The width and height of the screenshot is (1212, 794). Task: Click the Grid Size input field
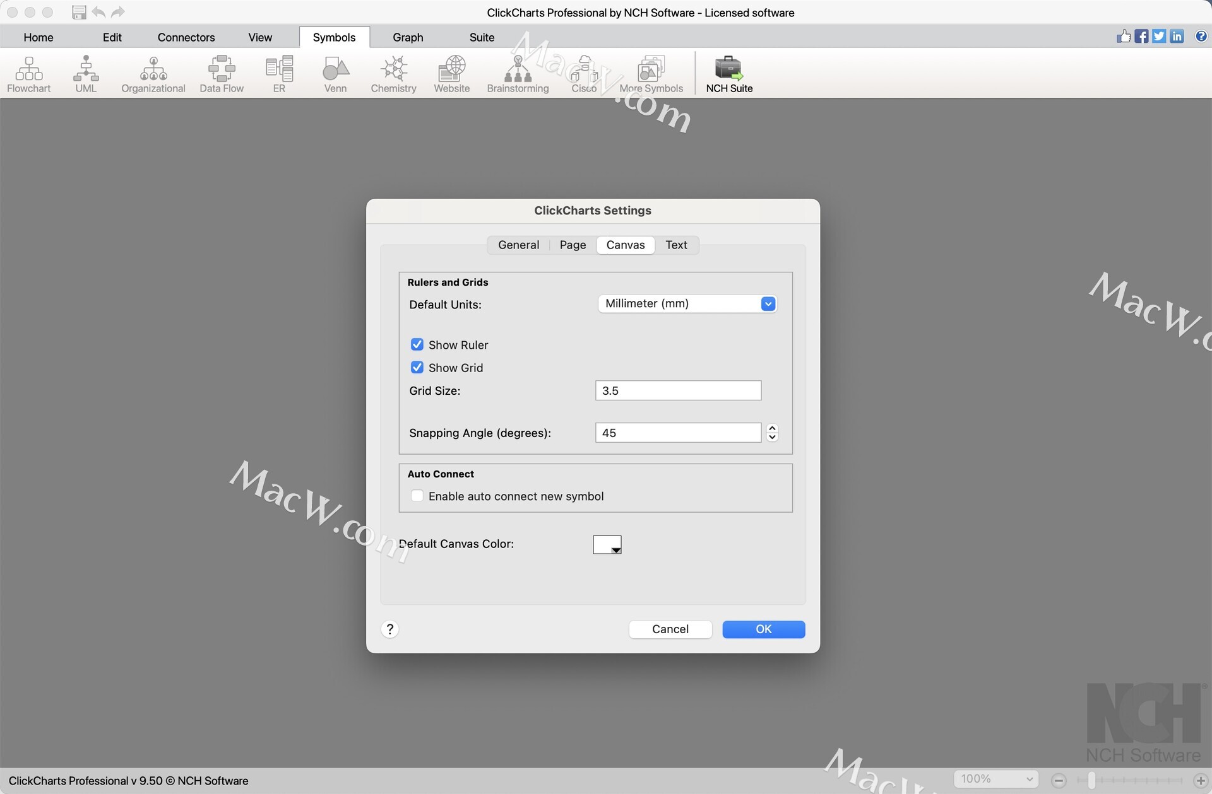click(x=678, y=390)
